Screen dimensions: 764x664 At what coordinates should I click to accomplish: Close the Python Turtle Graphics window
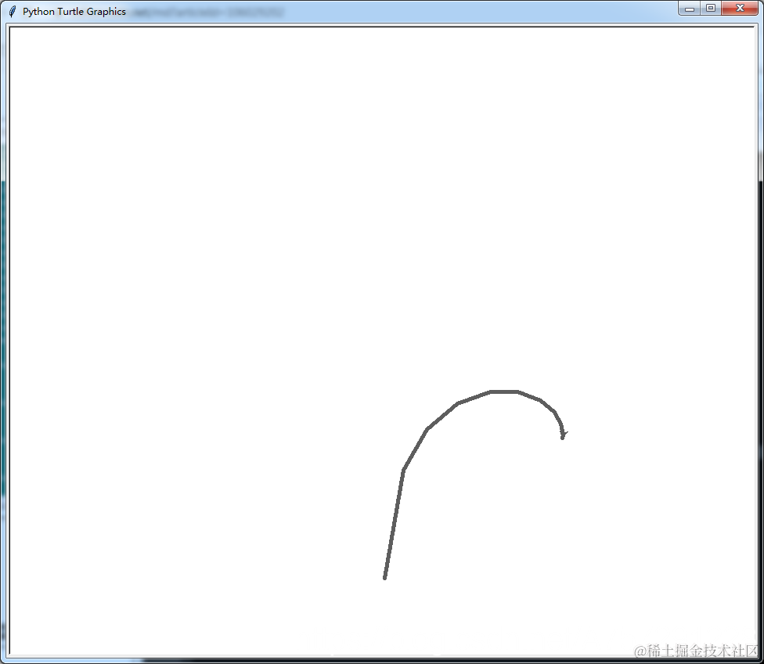(x=740, y=9)
